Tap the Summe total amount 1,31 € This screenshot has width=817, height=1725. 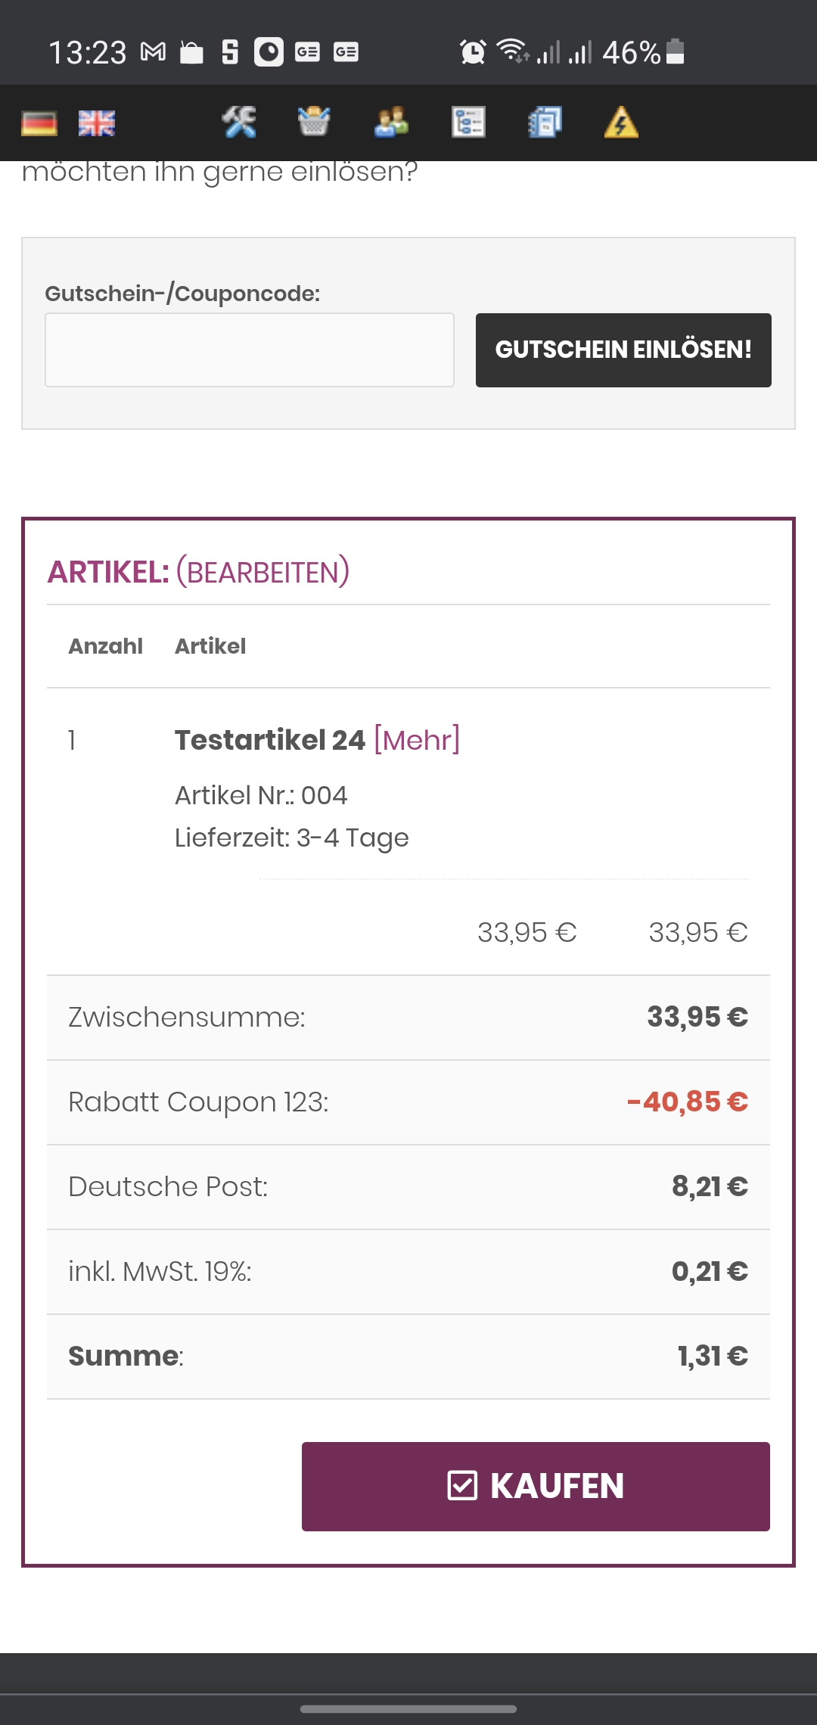(x=713, y=1356)
